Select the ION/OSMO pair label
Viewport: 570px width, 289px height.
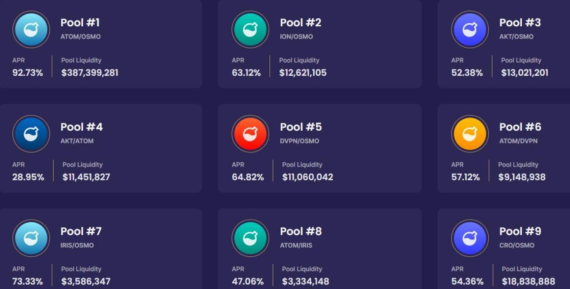[x=296, y=37]
